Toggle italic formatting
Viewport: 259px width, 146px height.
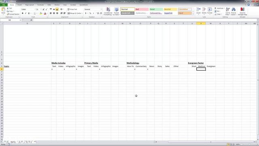tap(25, 13)
